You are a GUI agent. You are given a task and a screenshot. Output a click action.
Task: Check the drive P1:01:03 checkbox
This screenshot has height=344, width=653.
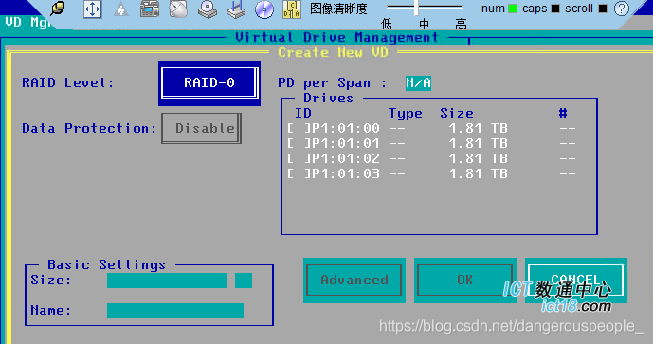coord(298,173)
